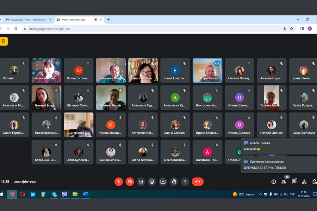Open Chrome side panel icon

(302, 29)
